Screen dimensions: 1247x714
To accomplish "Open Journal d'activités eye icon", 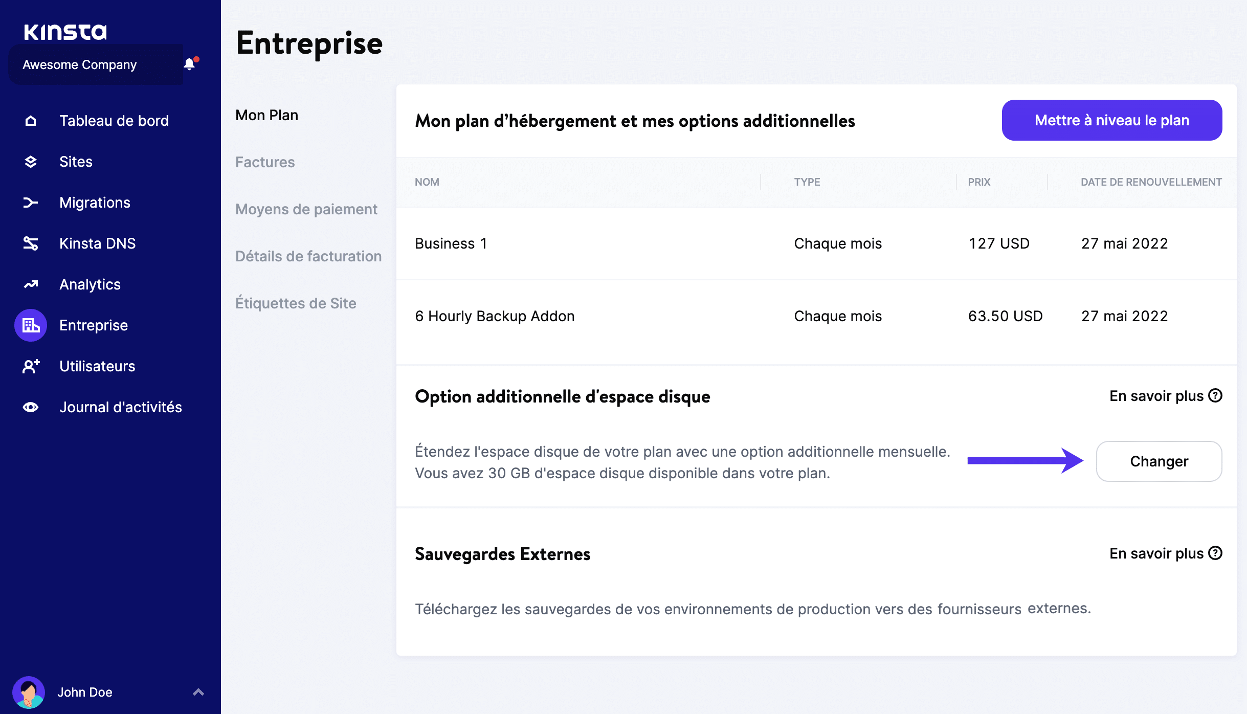I will pos(30,407).
